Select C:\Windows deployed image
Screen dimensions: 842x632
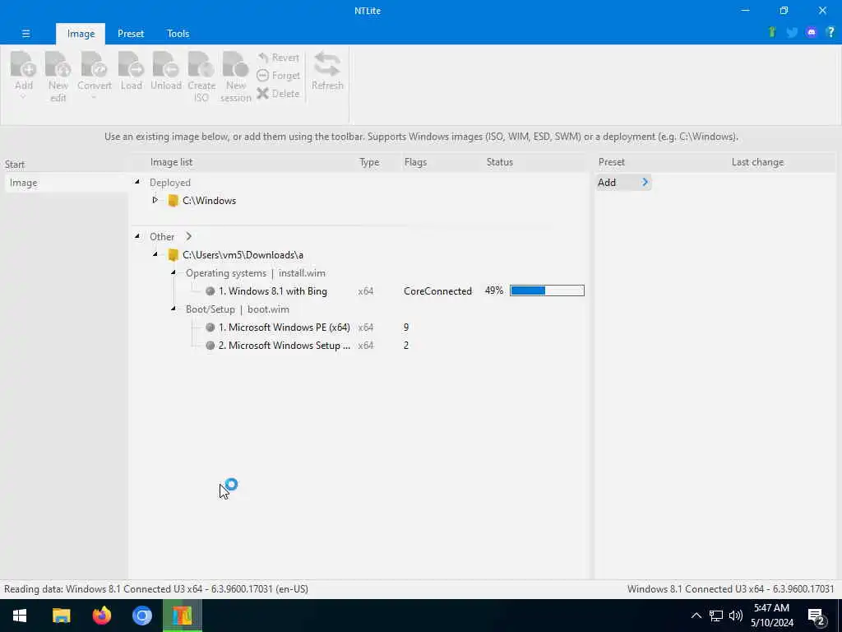(x=209, y=201)
